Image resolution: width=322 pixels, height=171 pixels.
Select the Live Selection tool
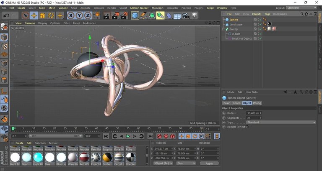tap(25, 15)
